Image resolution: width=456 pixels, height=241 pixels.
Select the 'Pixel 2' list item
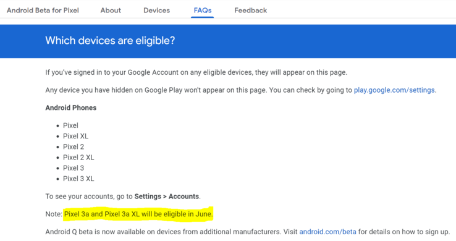coord(74,147)
